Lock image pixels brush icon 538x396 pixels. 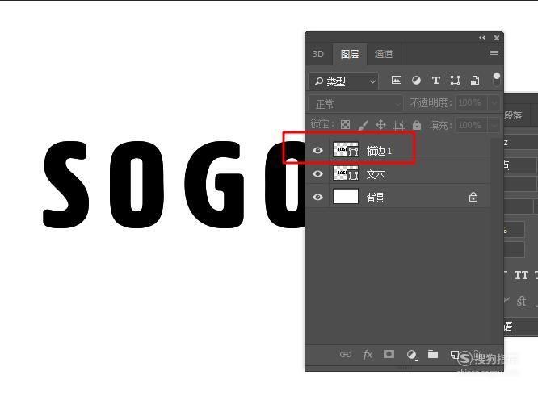coord(363,125)
